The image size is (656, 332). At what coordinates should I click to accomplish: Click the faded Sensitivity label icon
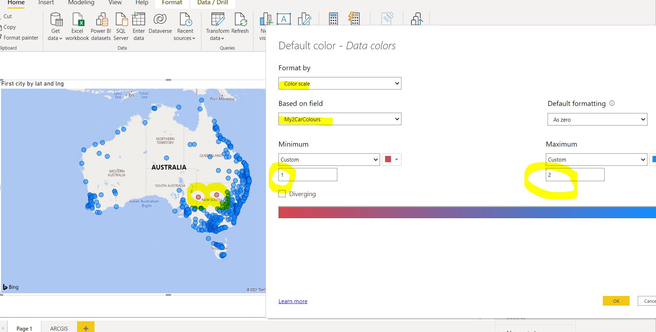pyautogui.click(x=387, y=19)
